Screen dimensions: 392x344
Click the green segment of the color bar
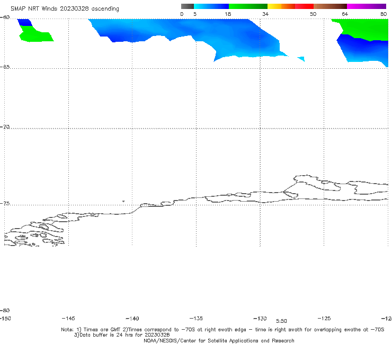248,6
